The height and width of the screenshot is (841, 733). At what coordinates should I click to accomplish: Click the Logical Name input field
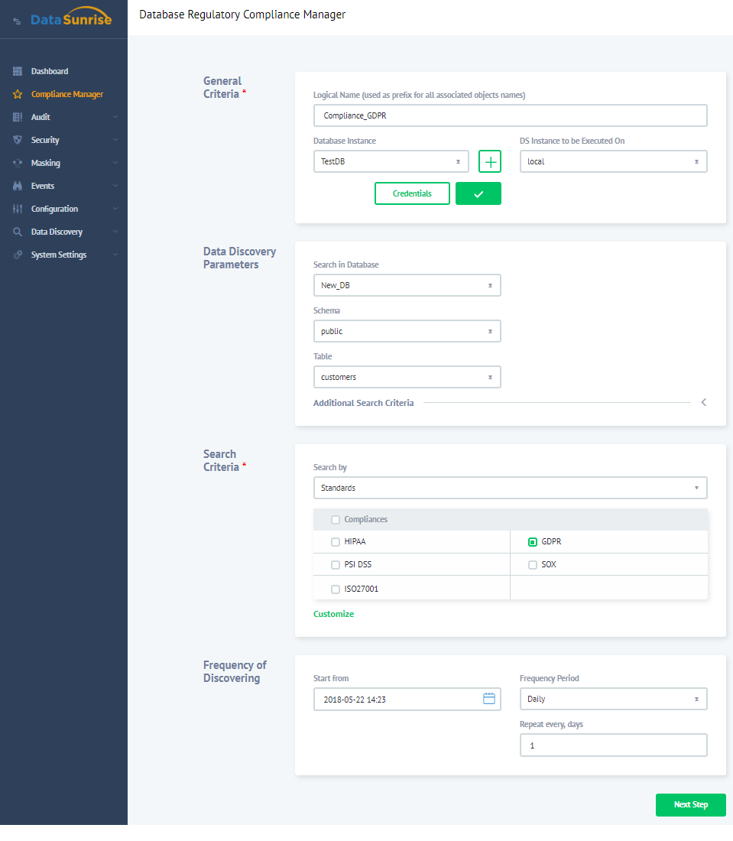510,115
